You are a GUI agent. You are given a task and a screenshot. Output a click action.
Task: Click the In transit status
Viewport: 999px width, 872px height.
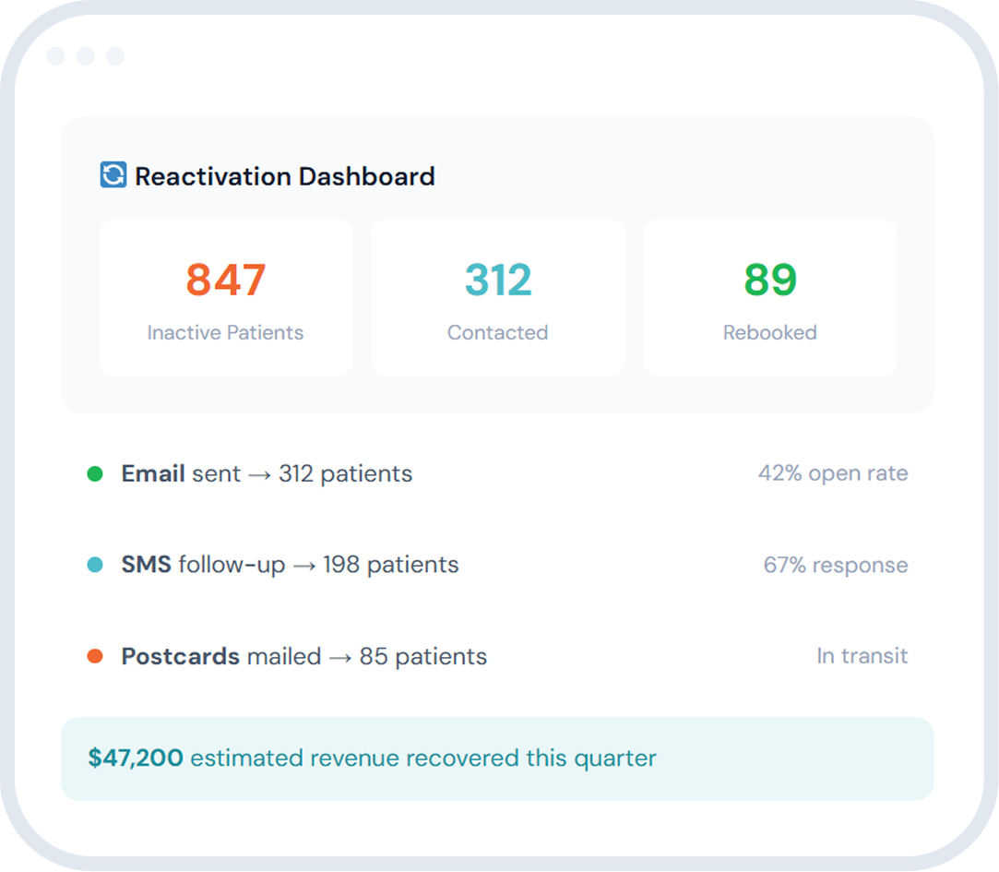pyautogui.click(x=862, y=656)
